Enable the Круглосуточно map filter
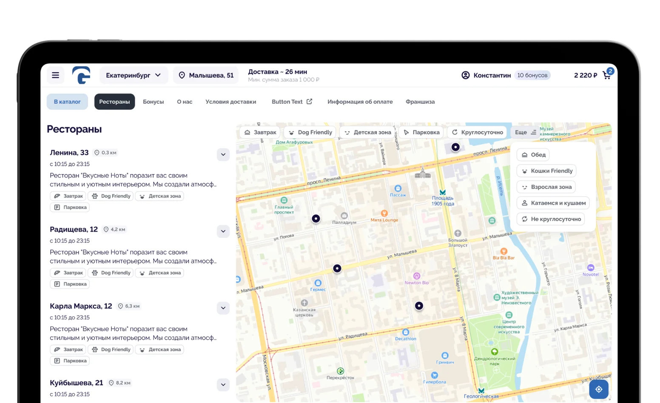Screen dimensions: 660x403 (x=477, y=132)
